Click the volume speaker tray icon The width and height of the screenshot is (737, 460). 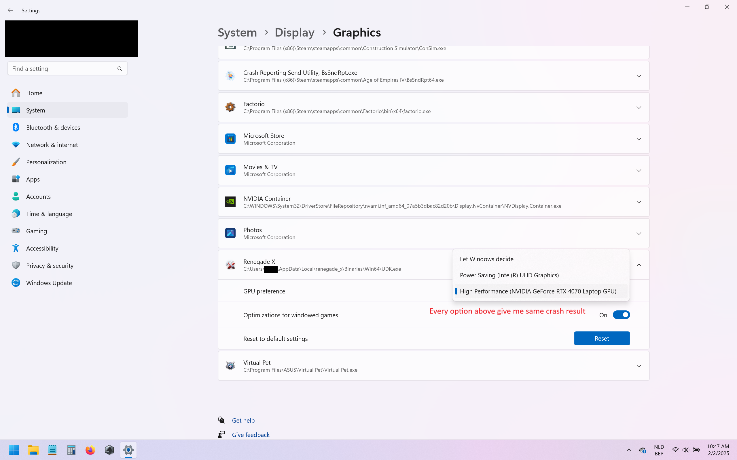tap(685, 450)
